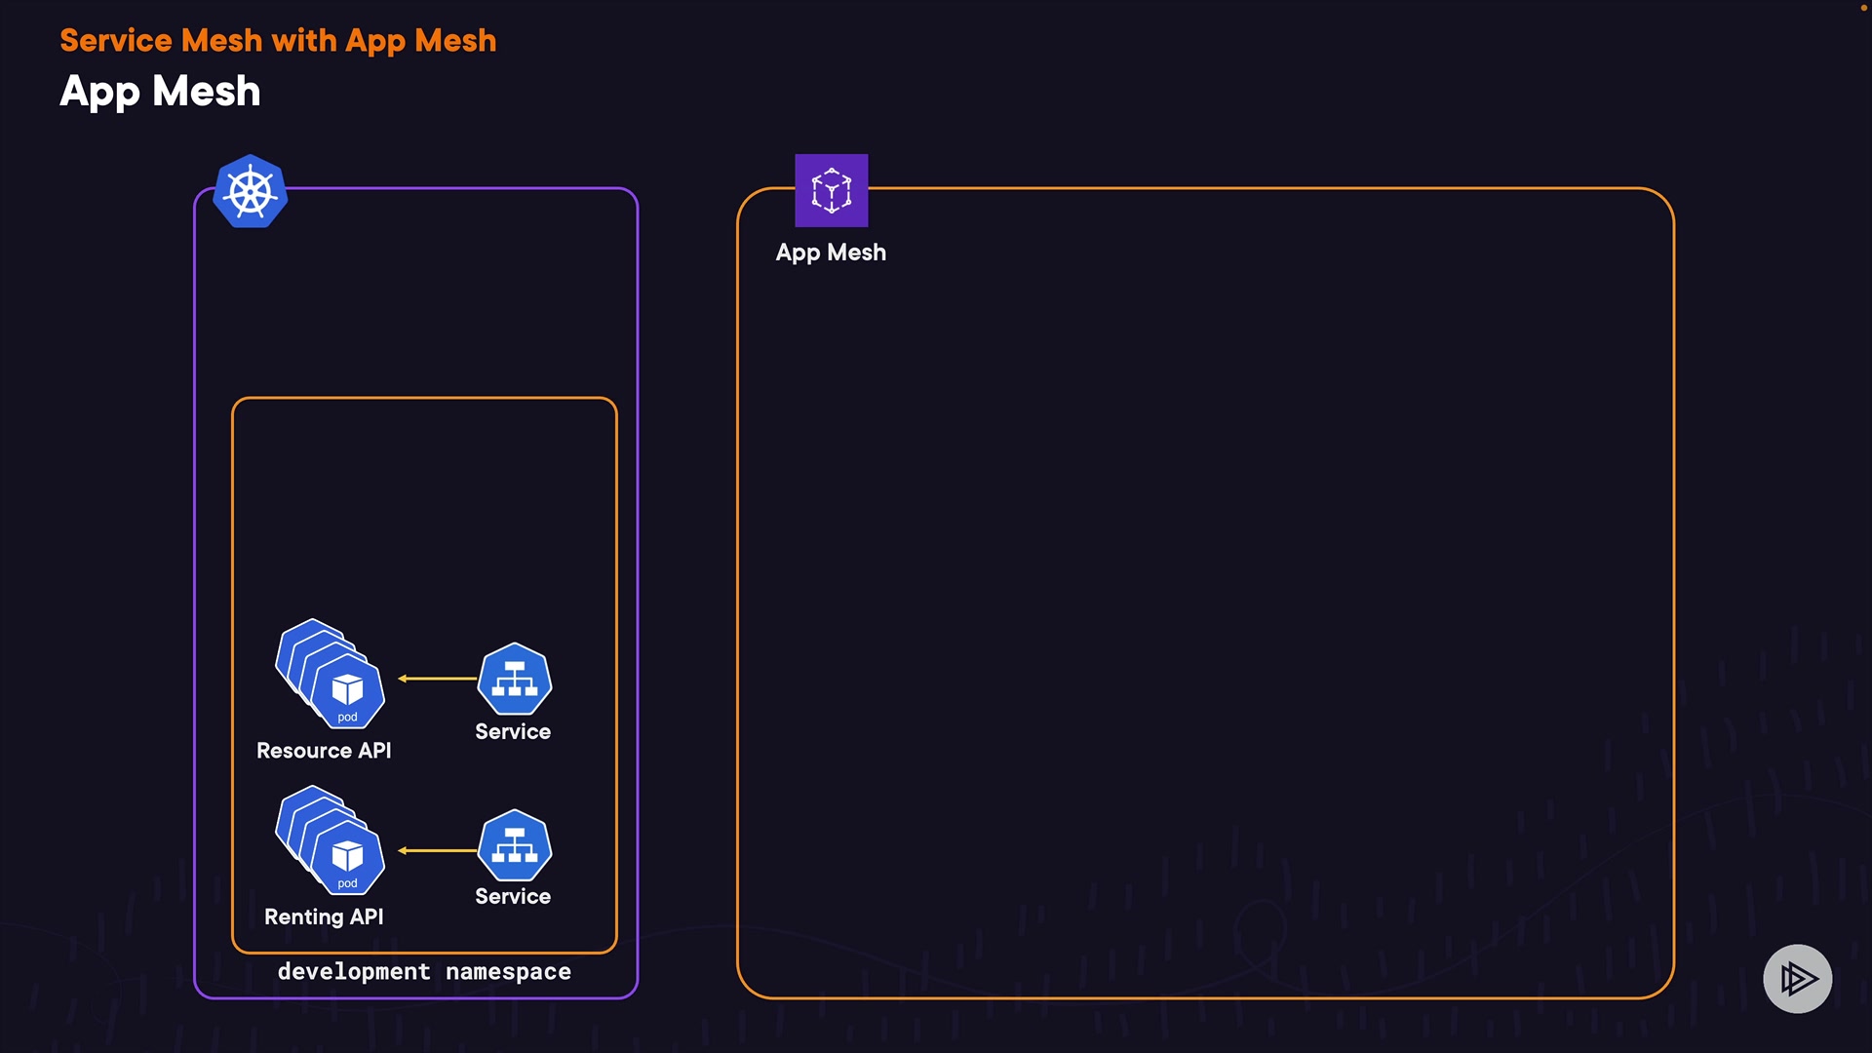The height and width of the screenshot is (1053, 1872).
Task: Click the 'Resource API' label
Action: coord(324,751)
